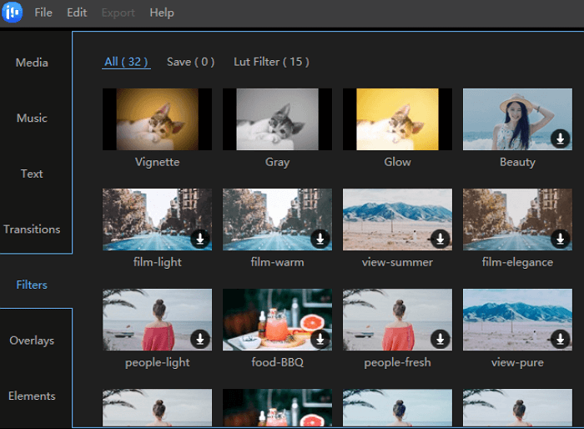Click the app logo icon
Screen dimensions: 584x429
click(x=13, y=13)
